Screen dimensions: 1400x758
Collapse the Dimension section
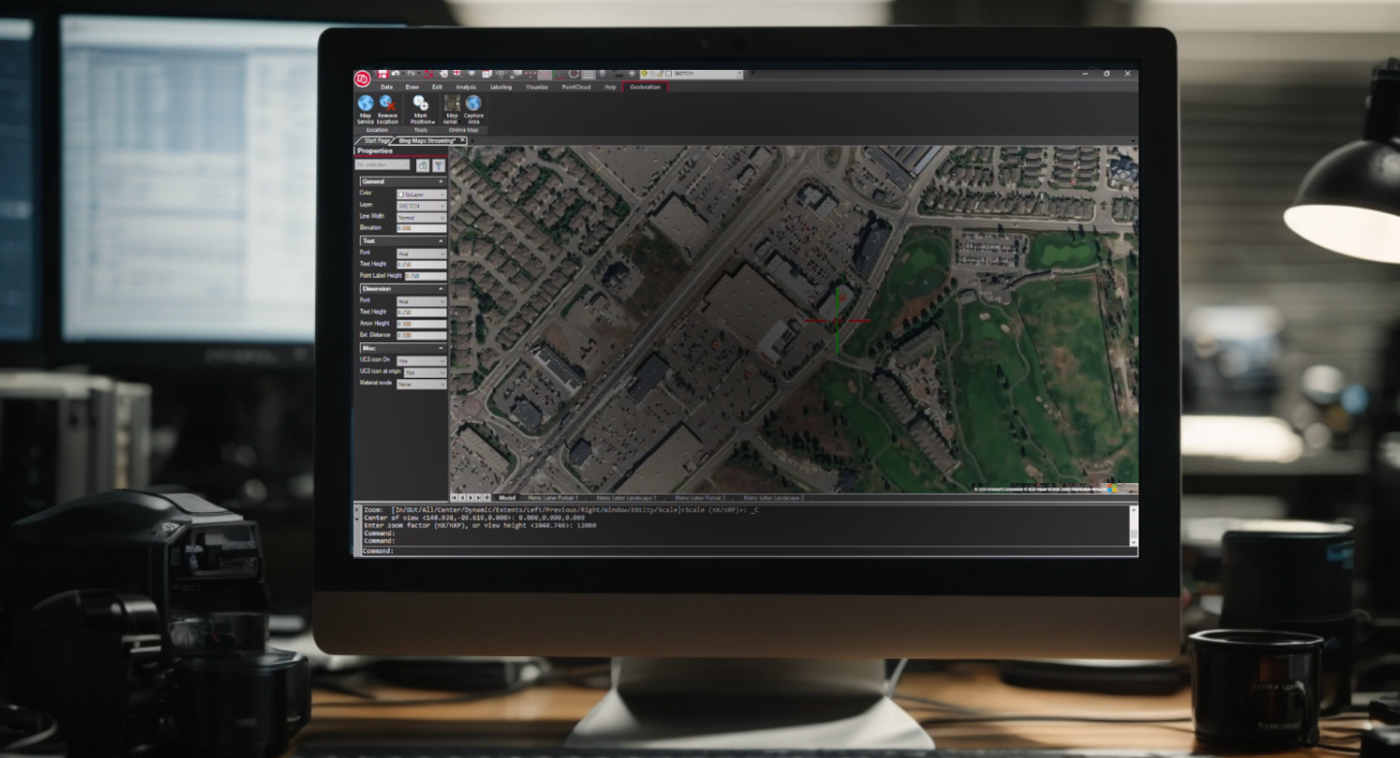click(x=441, y=289)
